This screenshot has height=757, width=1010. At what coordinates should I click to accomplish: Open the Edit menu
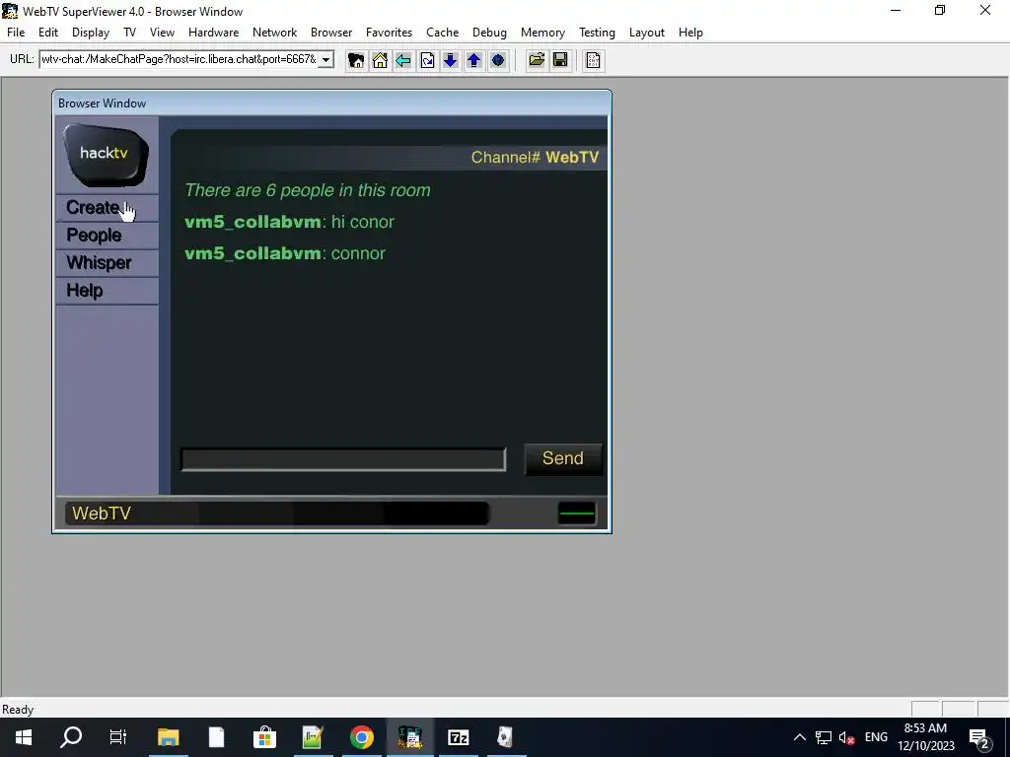pyautogui.click(x=48, y=33)
